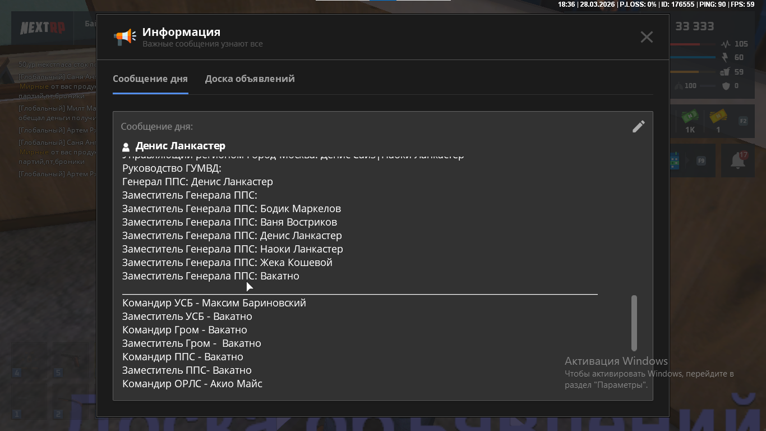Switch to Сообщение дня tab
This screenshot has height=431, width=766.
(x=150, y=79)
